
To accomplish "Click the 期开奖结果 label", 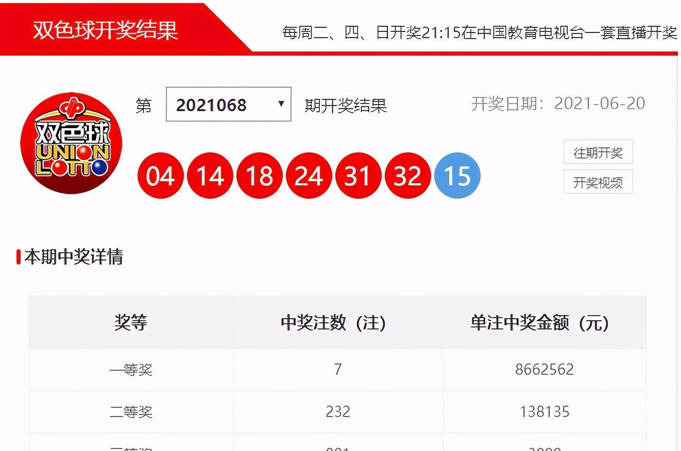I will [x=346, y=106].
